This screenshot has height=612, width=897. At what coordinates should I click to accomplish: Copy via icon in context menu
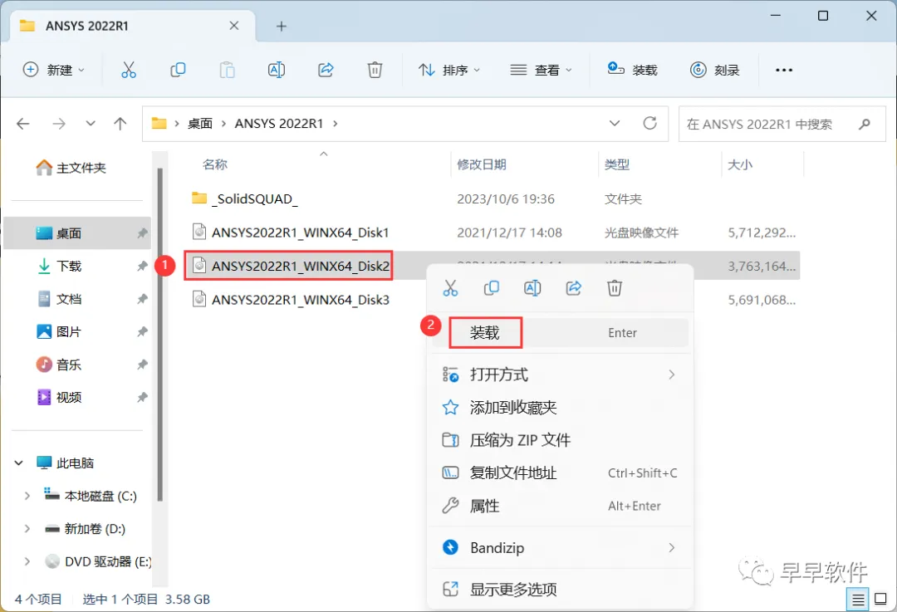[x=492, y=287]
